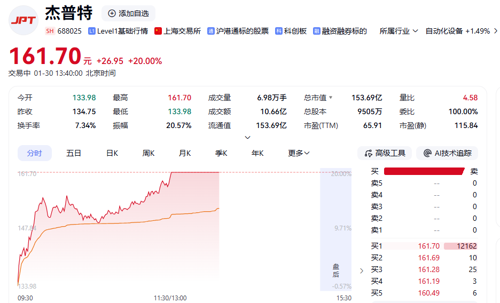The height and width of the screenshot is (303, 500).
Task: Click the JPT company logo
Action: click(x=24, y=20)
